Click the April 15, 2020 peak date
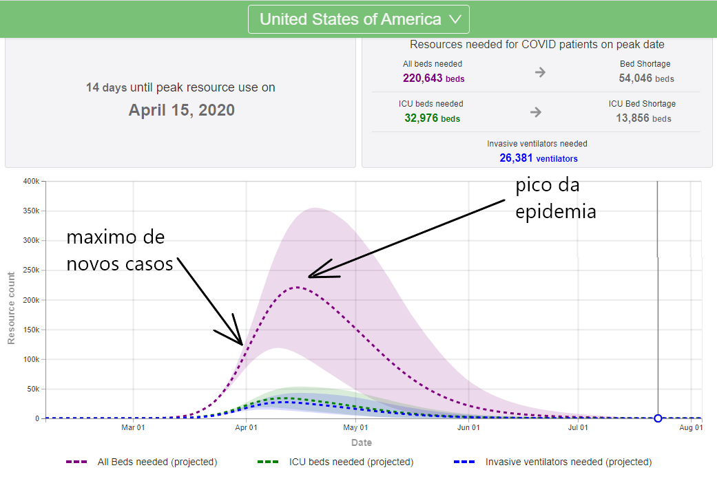 pyautogui.click(x=182, y=110)
